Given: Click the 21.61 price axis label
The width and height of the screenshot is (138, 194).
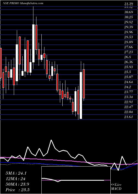Looking at the screenshot, I should click(x=128, y=117).
